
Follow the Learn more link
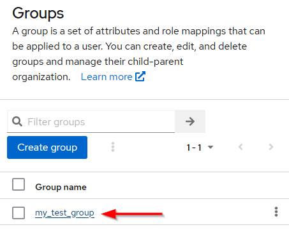(107, 77)
